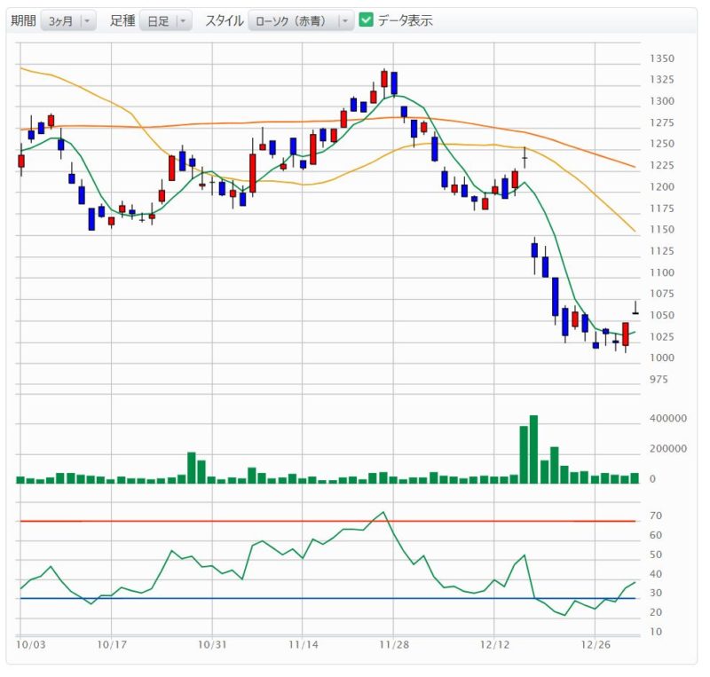Viewport: 710px width, 677px height.
Task: Open the スタイル dropdown showing ローソク（赤青）
Action: coord(301,20)
